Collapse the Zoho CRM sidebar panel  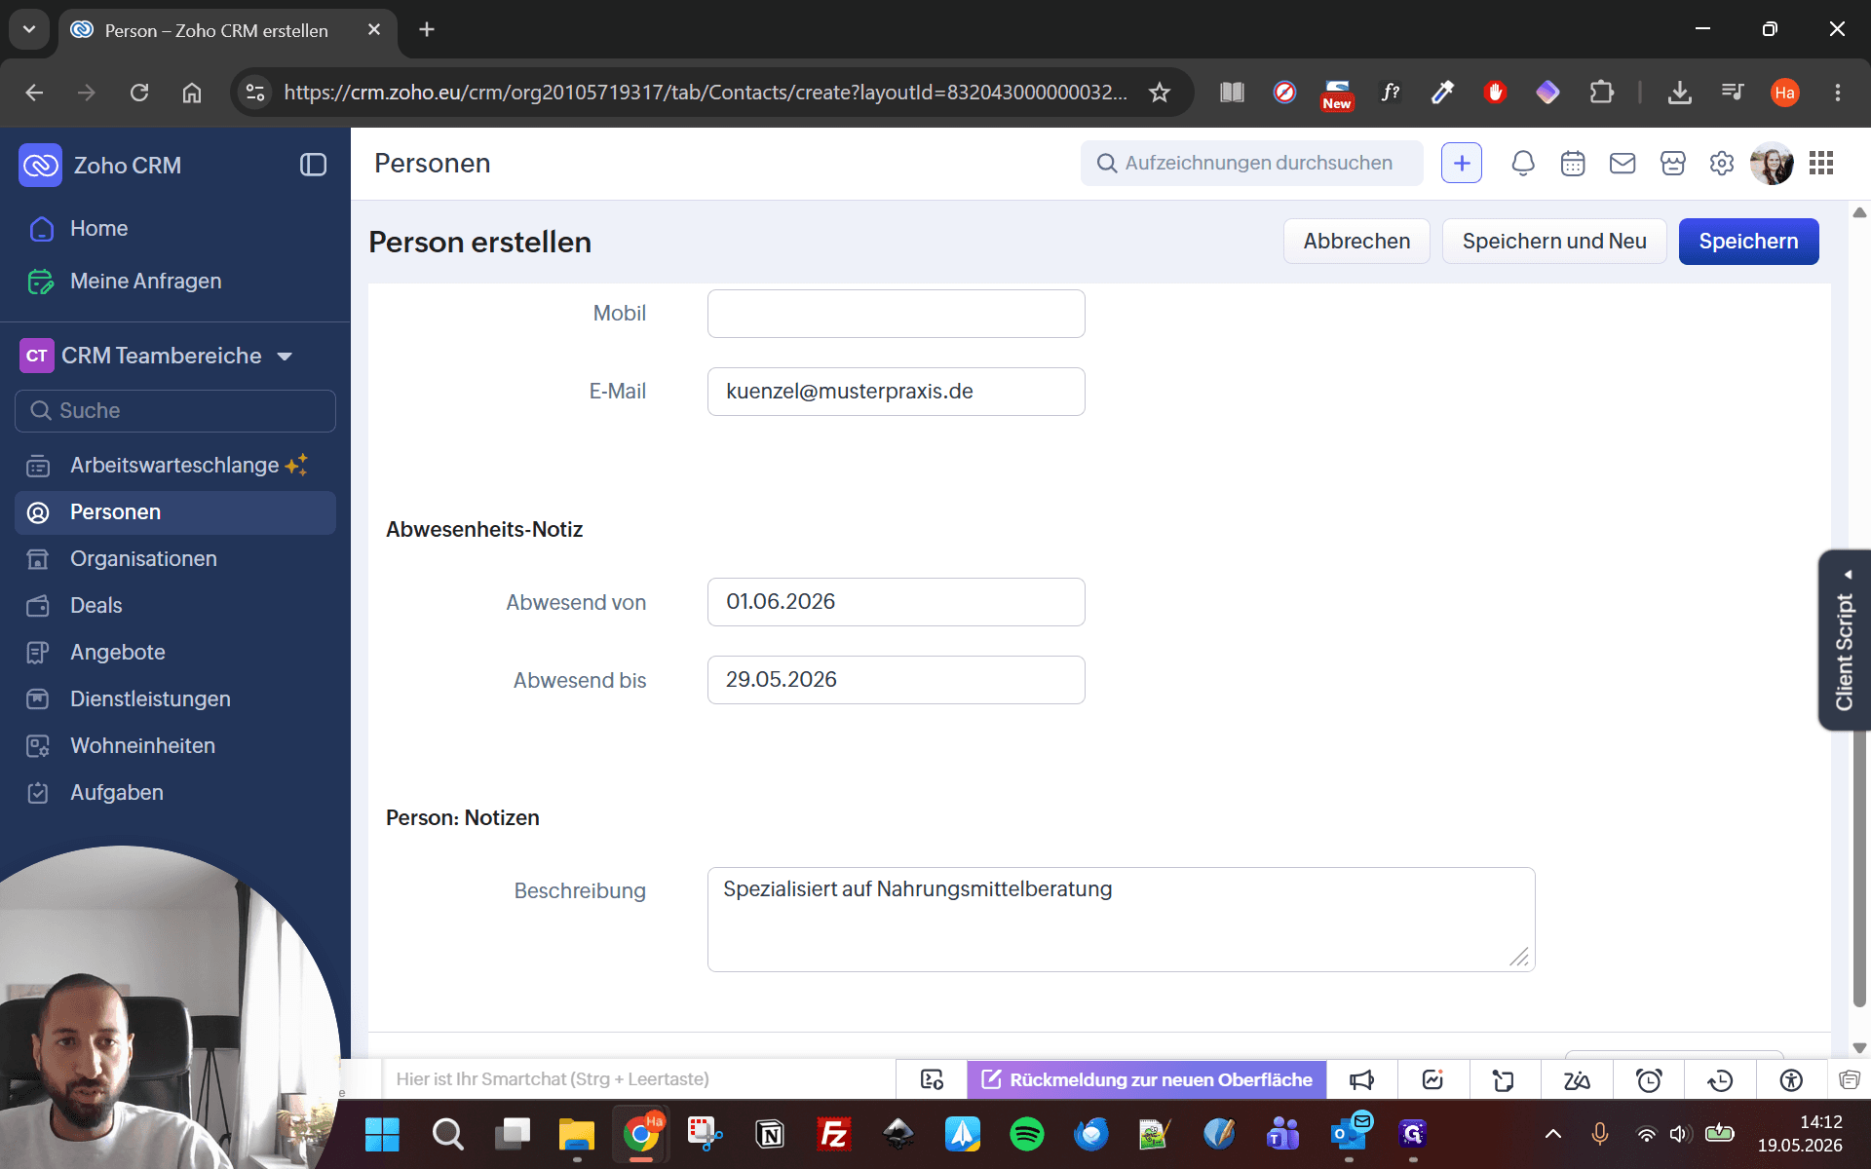pyautogui.click(x=313, y=165)
